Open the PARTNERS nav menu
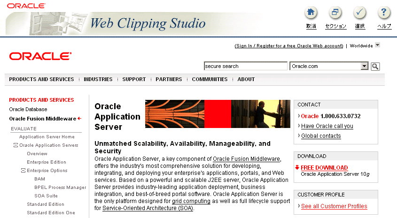397x218 pixels. pyautogui.click(x=169, y=79)
